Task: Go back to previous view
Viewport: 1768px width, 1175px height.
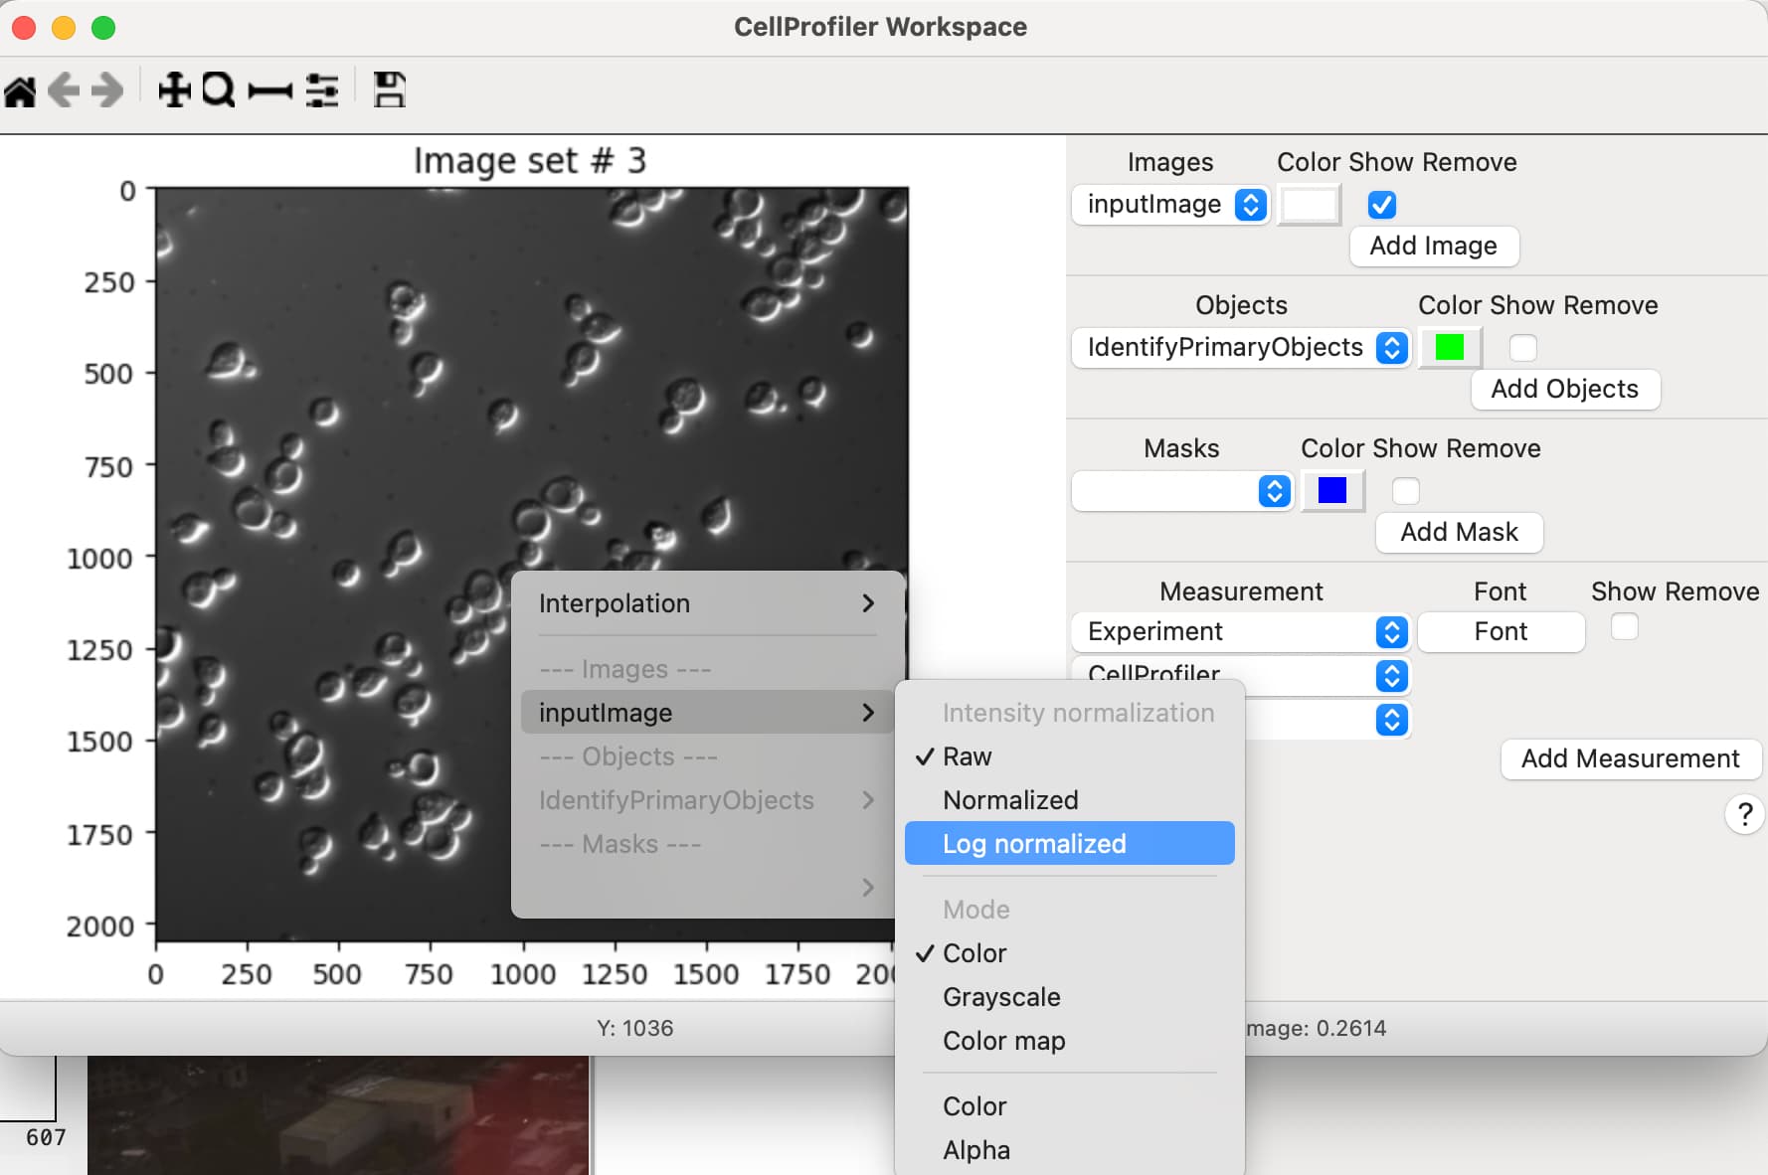Action: tap(64, 88)
